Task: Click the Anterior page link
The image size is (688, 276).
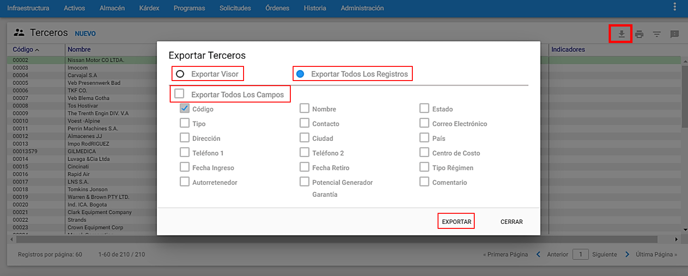Action: point(558,254)
